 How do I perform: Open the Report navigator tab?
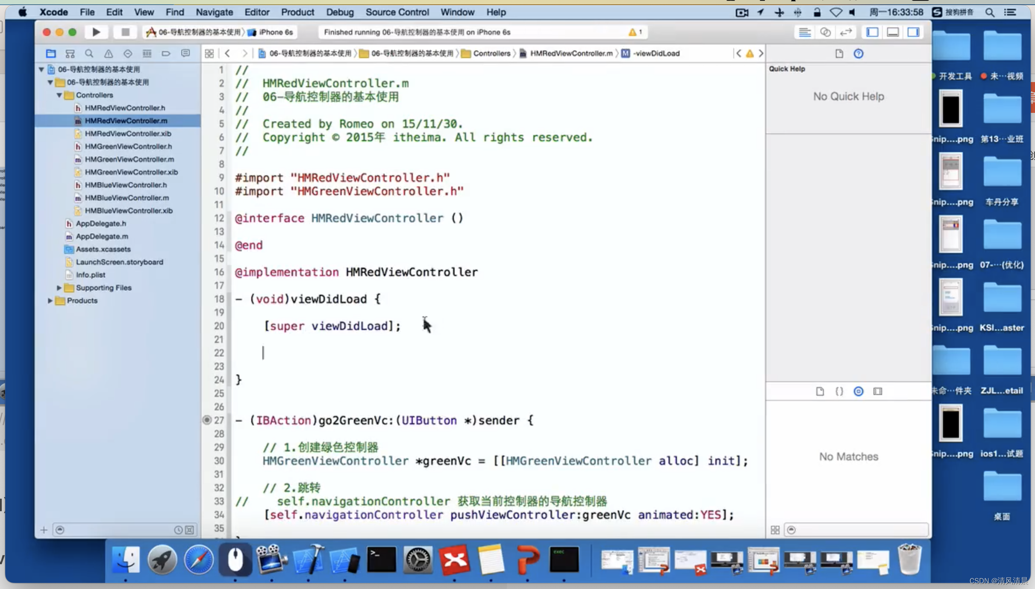(185, 53)
